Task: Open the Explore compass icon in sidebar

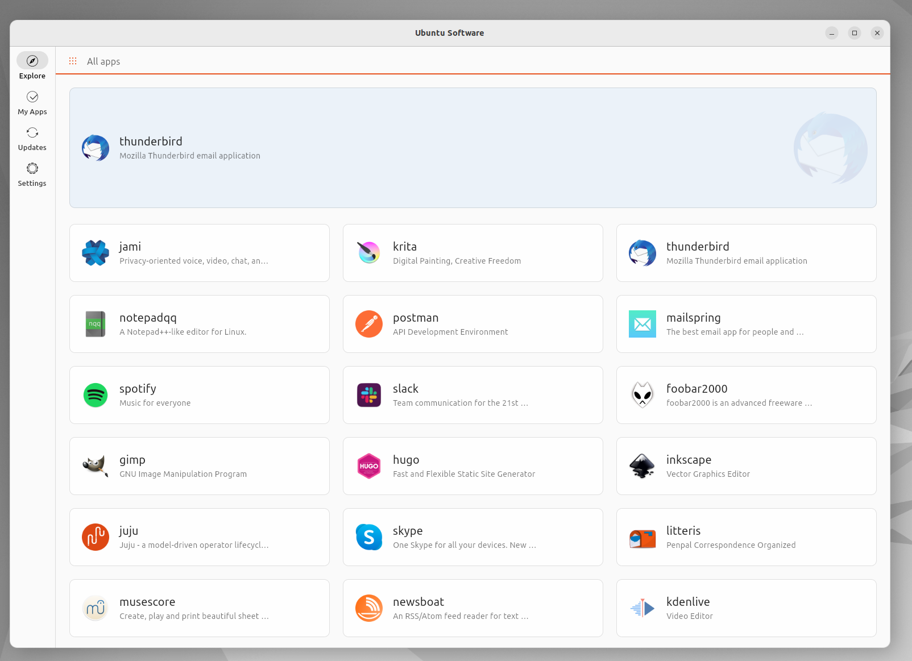Action: pyautogui.click(x=32, y=60)
